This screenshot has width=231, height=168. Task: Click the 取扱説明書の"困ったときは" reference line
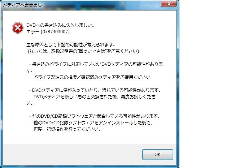(83, 51)
